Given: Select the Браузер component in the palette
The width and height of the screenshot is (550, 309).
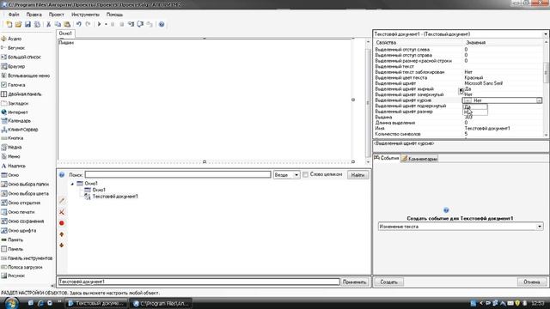Looking at the screenshot, I should (13, 66).
